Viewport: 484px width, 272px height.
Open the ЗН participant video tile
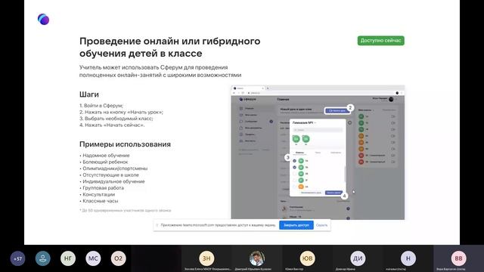(x=206, y=258)
